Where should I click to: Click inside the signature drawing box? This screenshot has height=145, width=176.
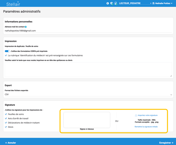point(87,120)
